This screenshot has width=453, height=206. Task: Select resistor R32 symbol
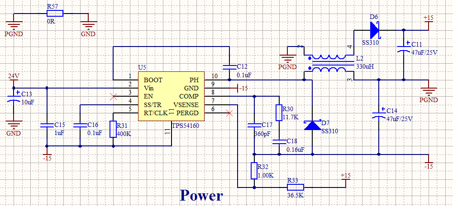coord(254,171)
